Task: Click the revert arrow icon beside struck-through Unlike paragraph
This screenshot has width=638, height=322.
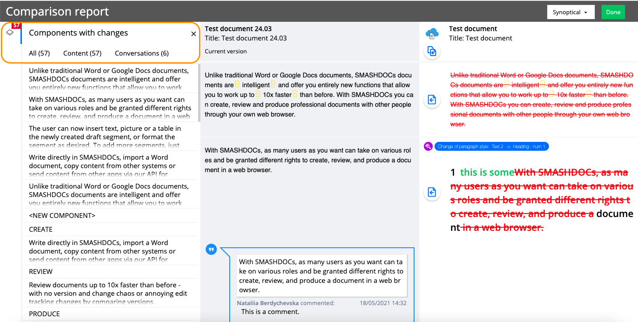Action: pos(432,100)
